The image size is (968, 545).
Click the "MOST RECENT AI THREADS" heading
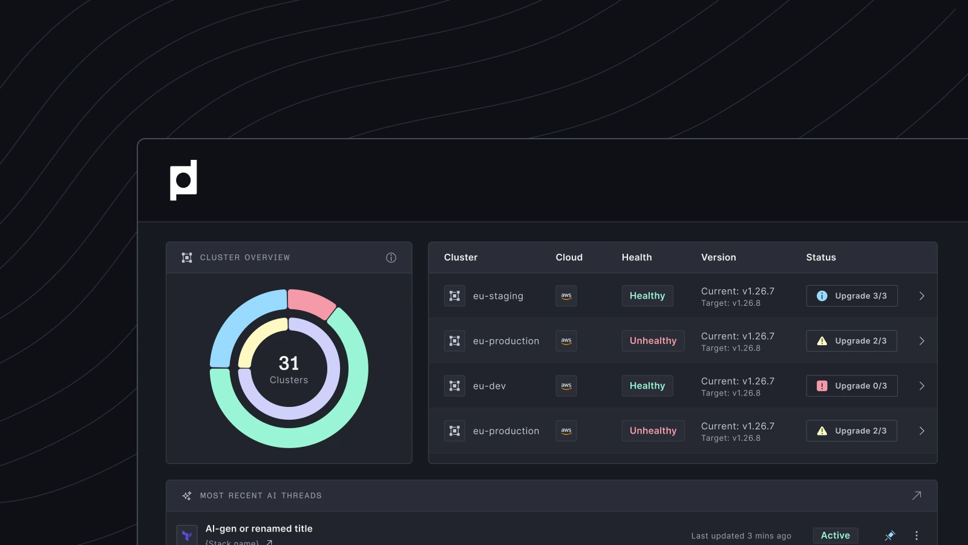pyautogui.click(x=261, y=495)
